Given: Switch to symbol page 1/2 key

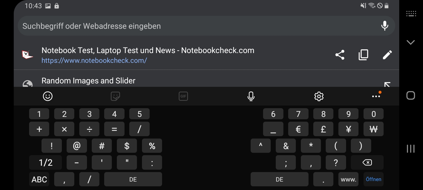Looking at the screenshot, I should [45, 163].
